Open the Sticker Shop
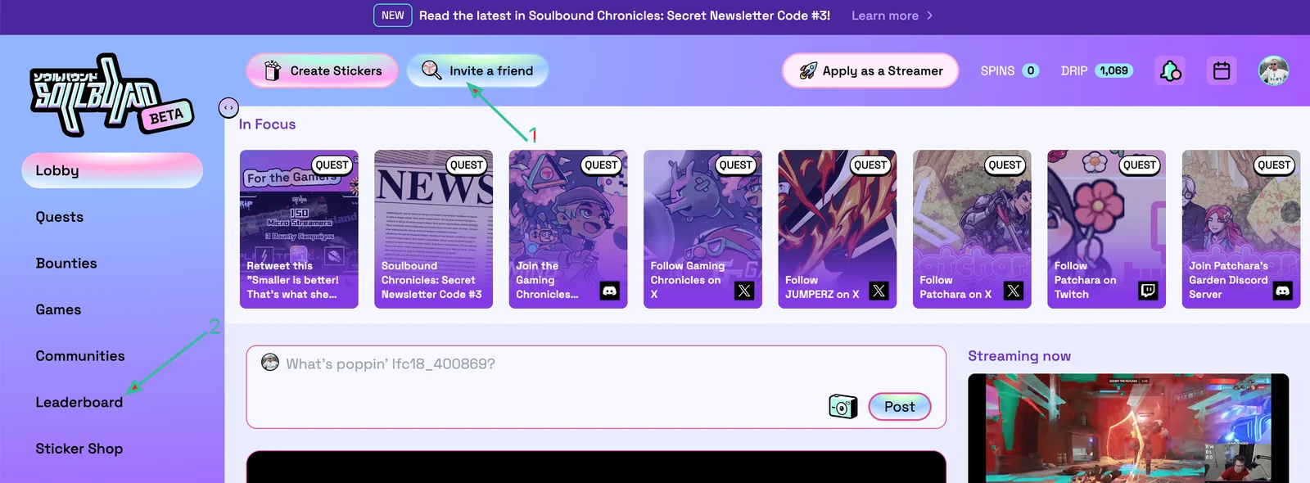Screen dimensions: 1310x483 [79, 449]
